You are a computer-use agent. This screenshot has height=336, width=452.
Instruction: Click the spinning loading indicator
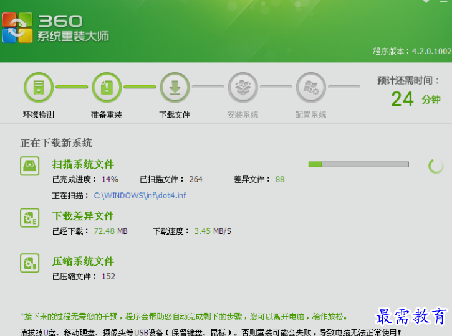(436, 166)
